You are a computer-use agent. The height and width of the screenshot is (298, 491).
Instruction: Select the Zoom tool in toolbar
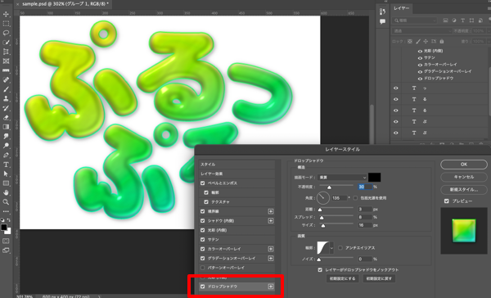coord(6,202)
